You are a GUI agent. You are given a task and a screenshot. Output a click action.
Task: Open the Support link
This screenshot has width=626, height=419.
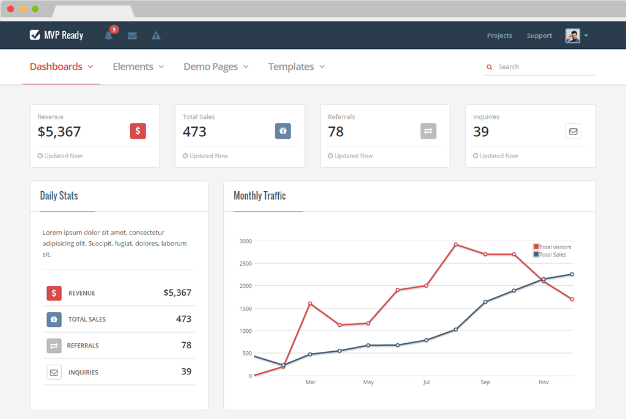click(x=539, y=35)
